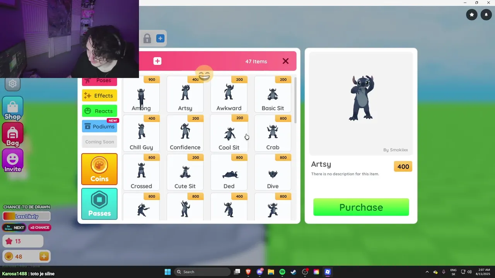Open Spotify from the taskbar
Viewport: 495px width, 278px height.
pos(282,272)
